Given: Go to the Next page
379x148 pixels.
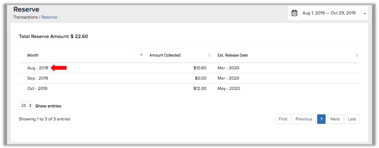Looking at the screenshot, I should 335,119.
